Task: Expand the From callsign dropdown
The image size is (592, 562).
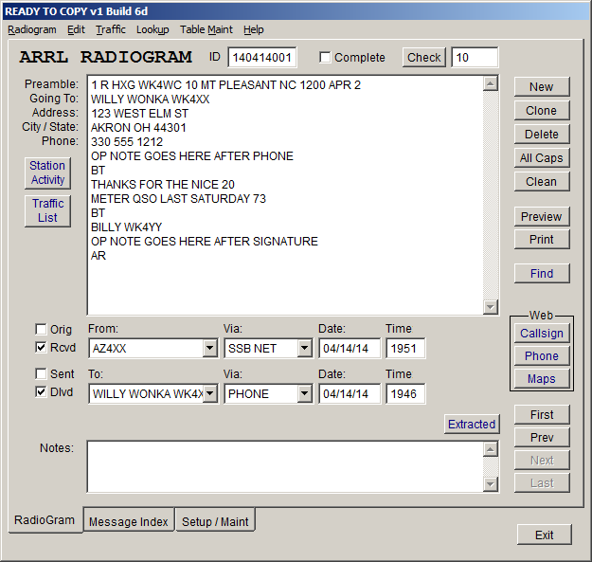Action: [209, 348]
